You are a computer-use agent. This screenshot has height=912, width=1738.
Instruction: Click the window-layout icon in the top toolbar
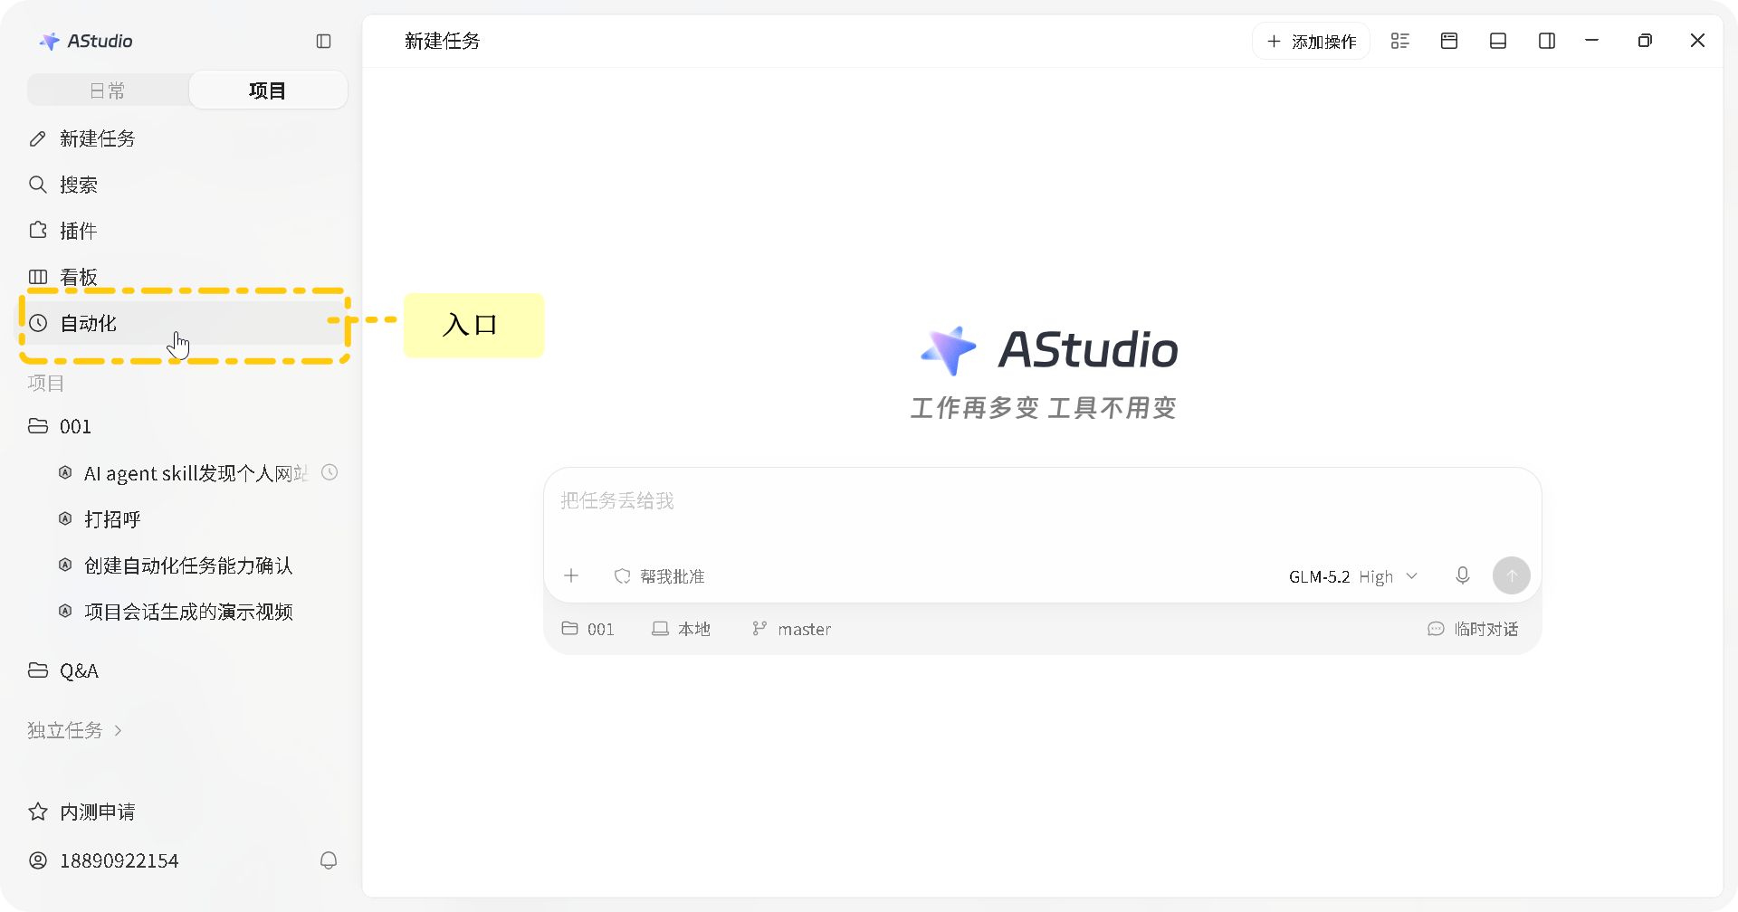1449,41
